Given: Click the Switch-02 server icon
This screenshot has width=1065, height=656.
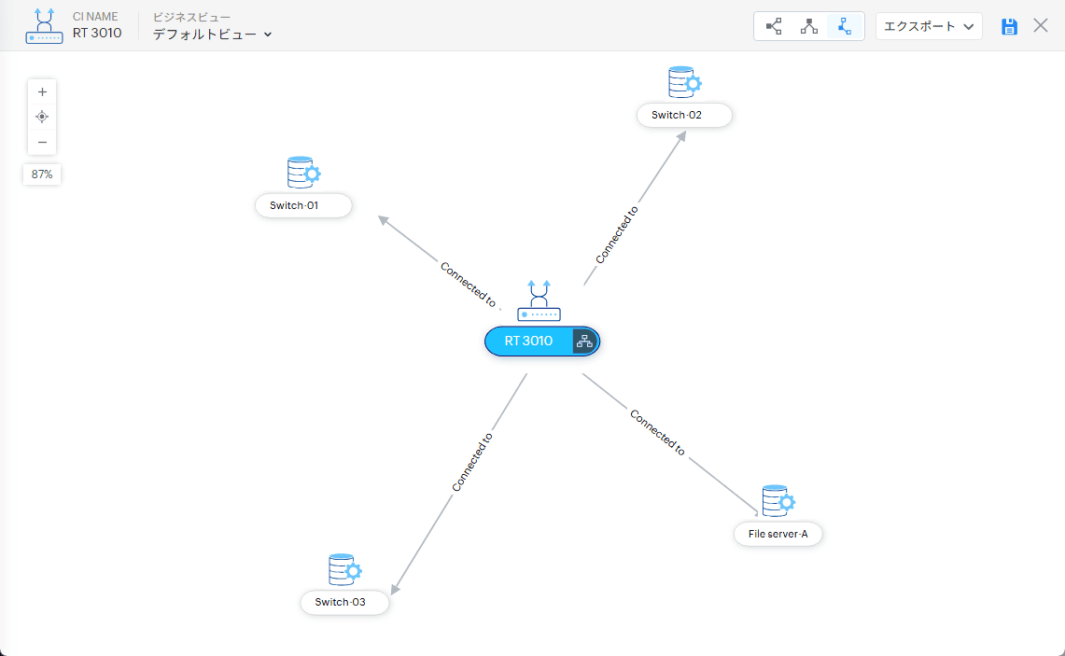Looking at the screenshot, I should (x=684, y=82).
